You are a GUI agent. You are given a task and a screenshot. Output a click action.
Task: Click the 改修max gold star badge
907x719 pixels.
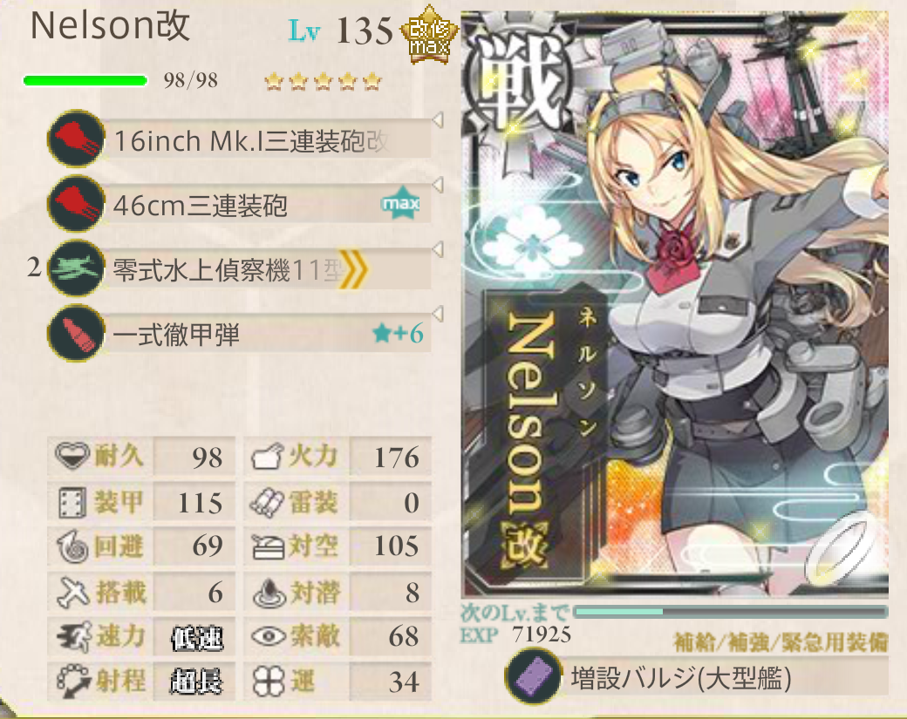[x=429, y=35]
